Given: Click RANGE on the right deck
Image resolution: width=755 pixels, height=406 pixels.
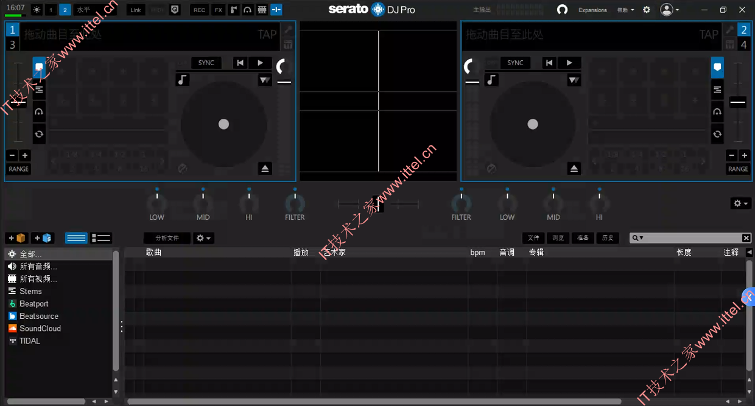Looking at the screenshot, I should 738,169.
